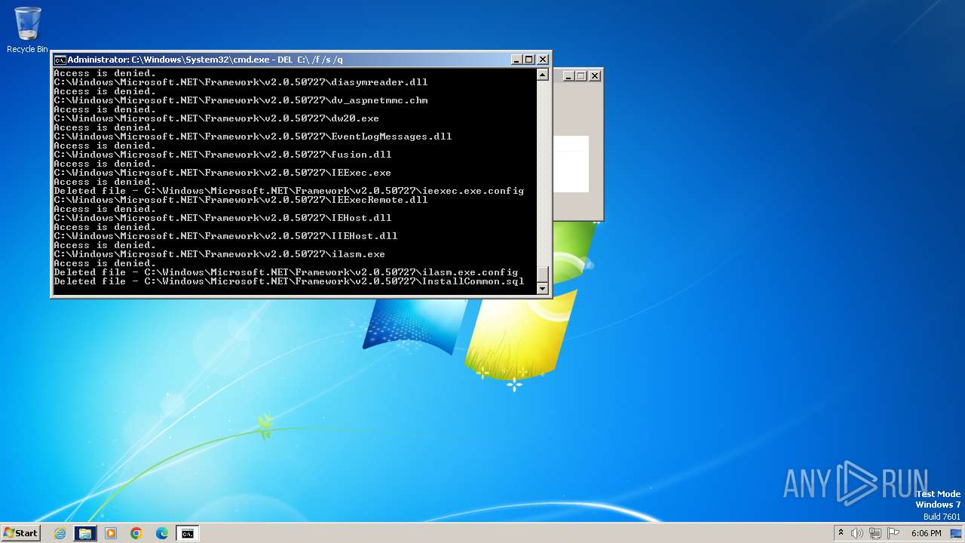The width and height of the screenshot is (965, 543).
Task: Open the volume speaker tray icon
Action: click(857, 533)
